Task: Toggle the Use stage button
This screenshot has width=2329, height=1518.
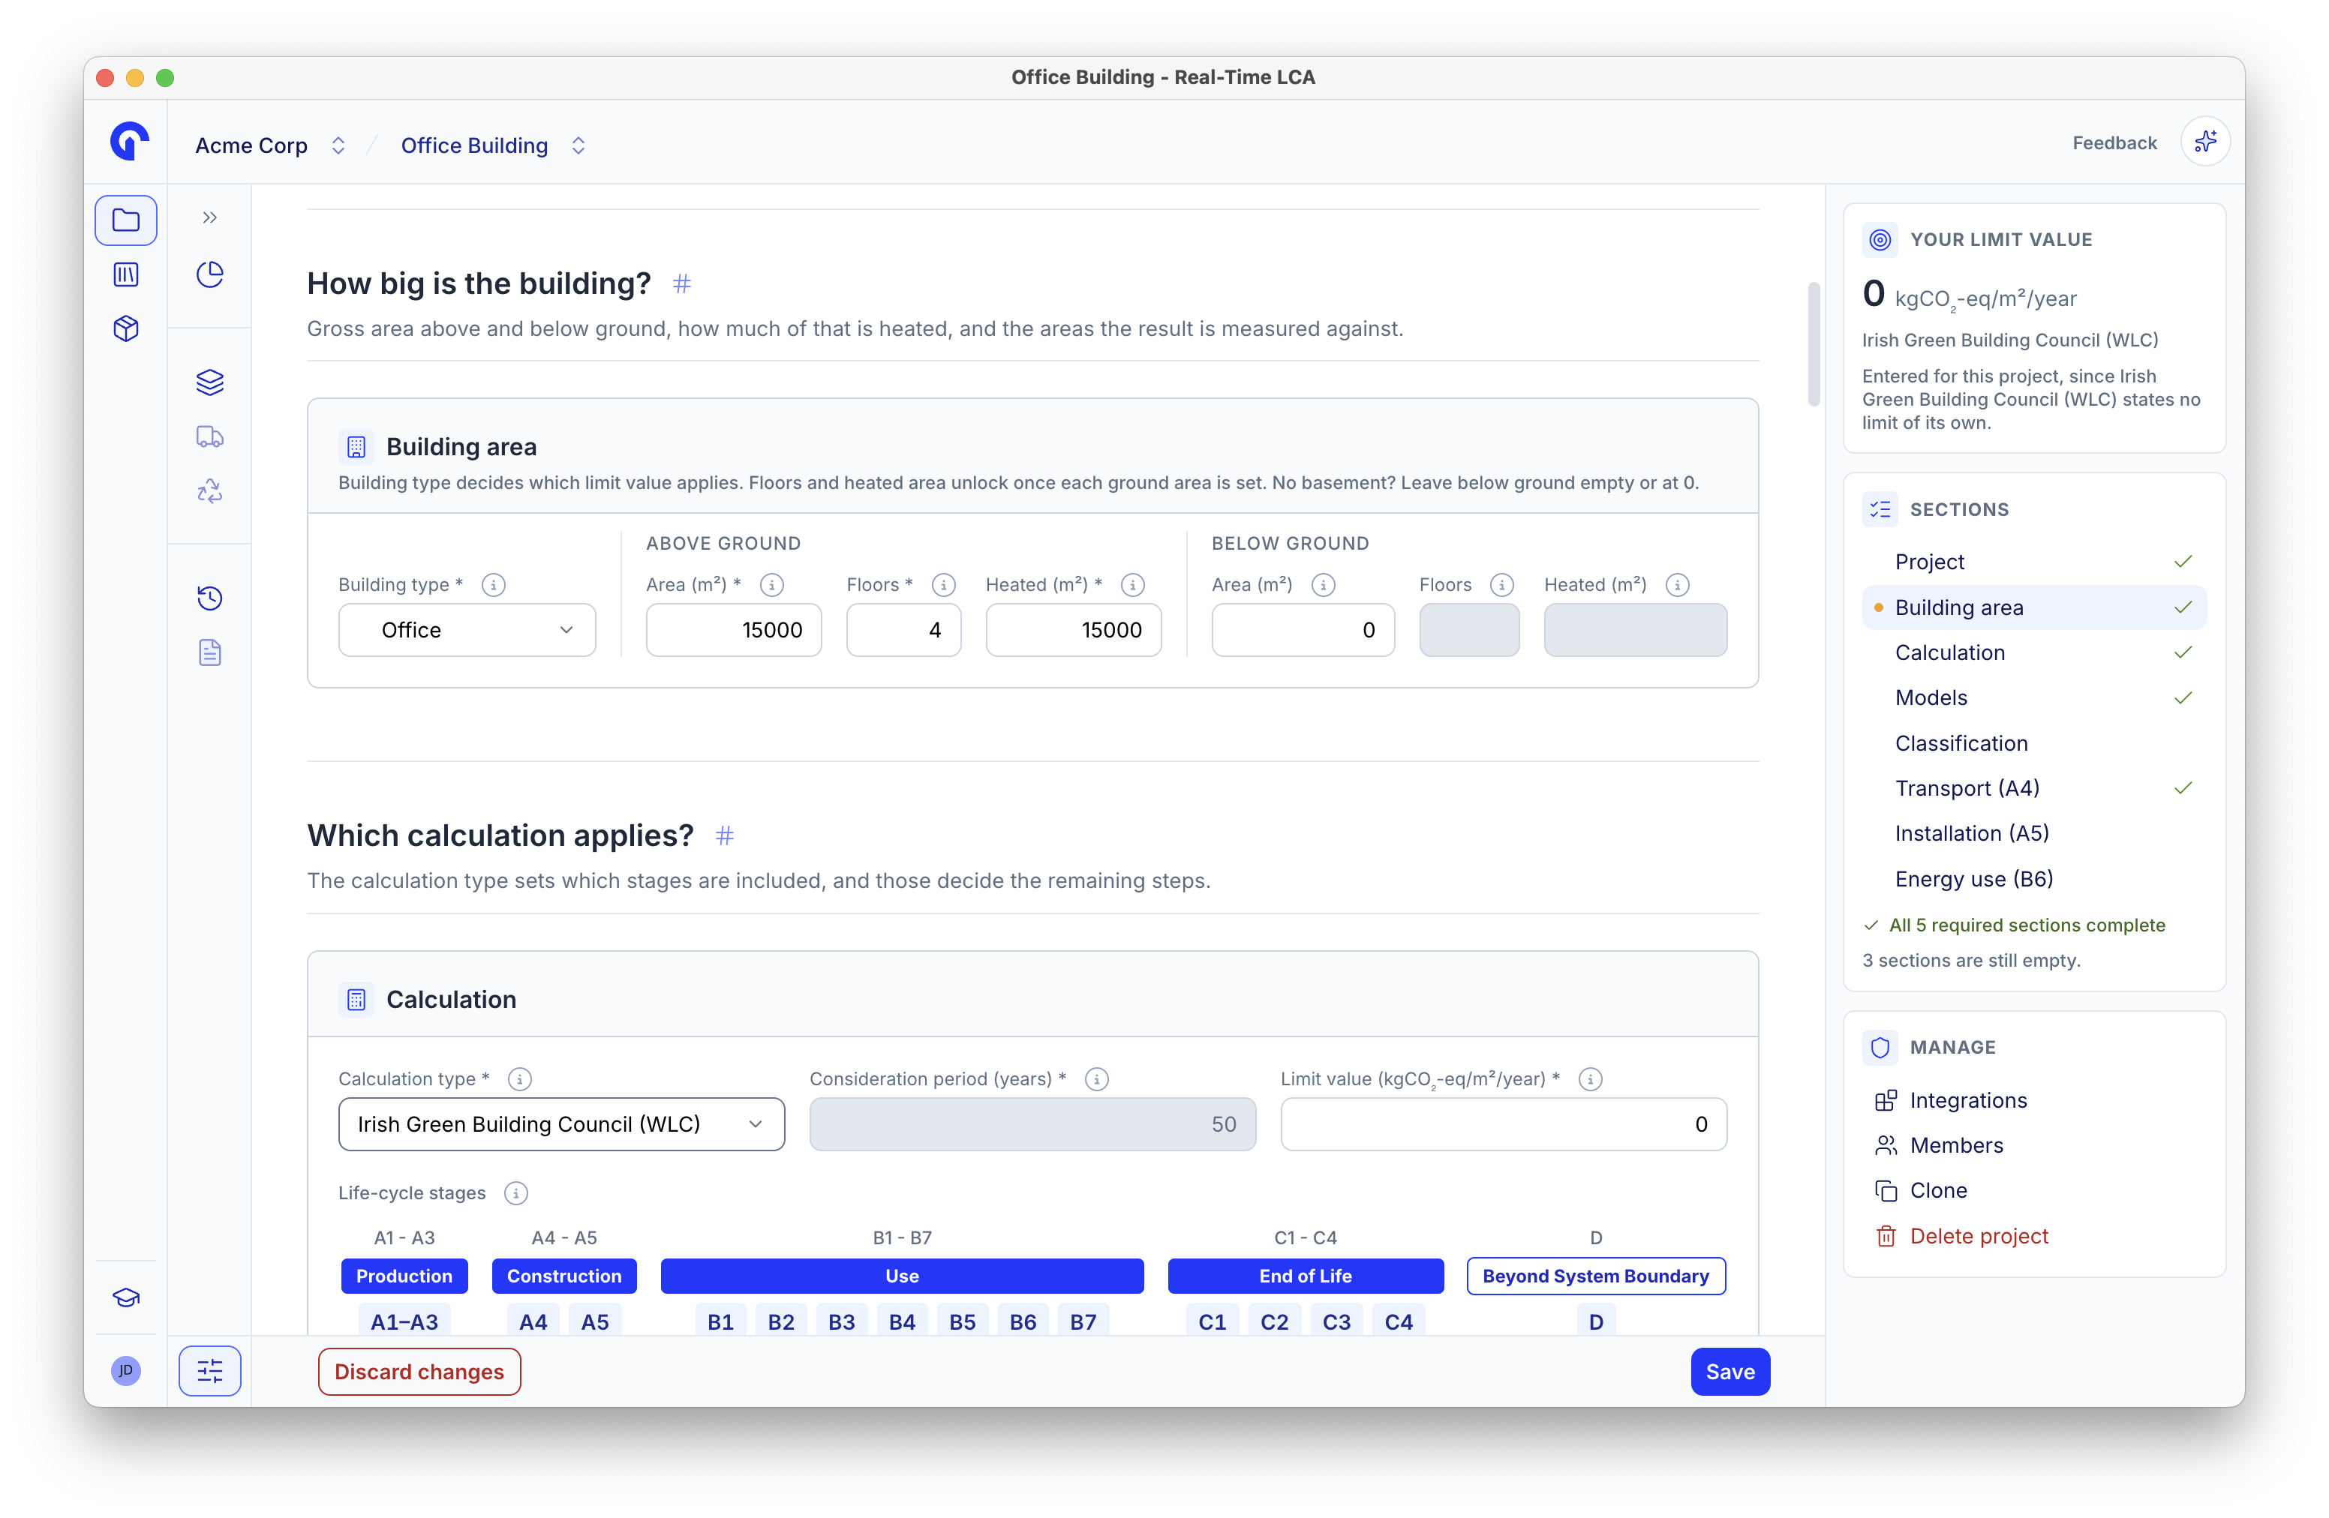Action: click(x=901, y=1276)
